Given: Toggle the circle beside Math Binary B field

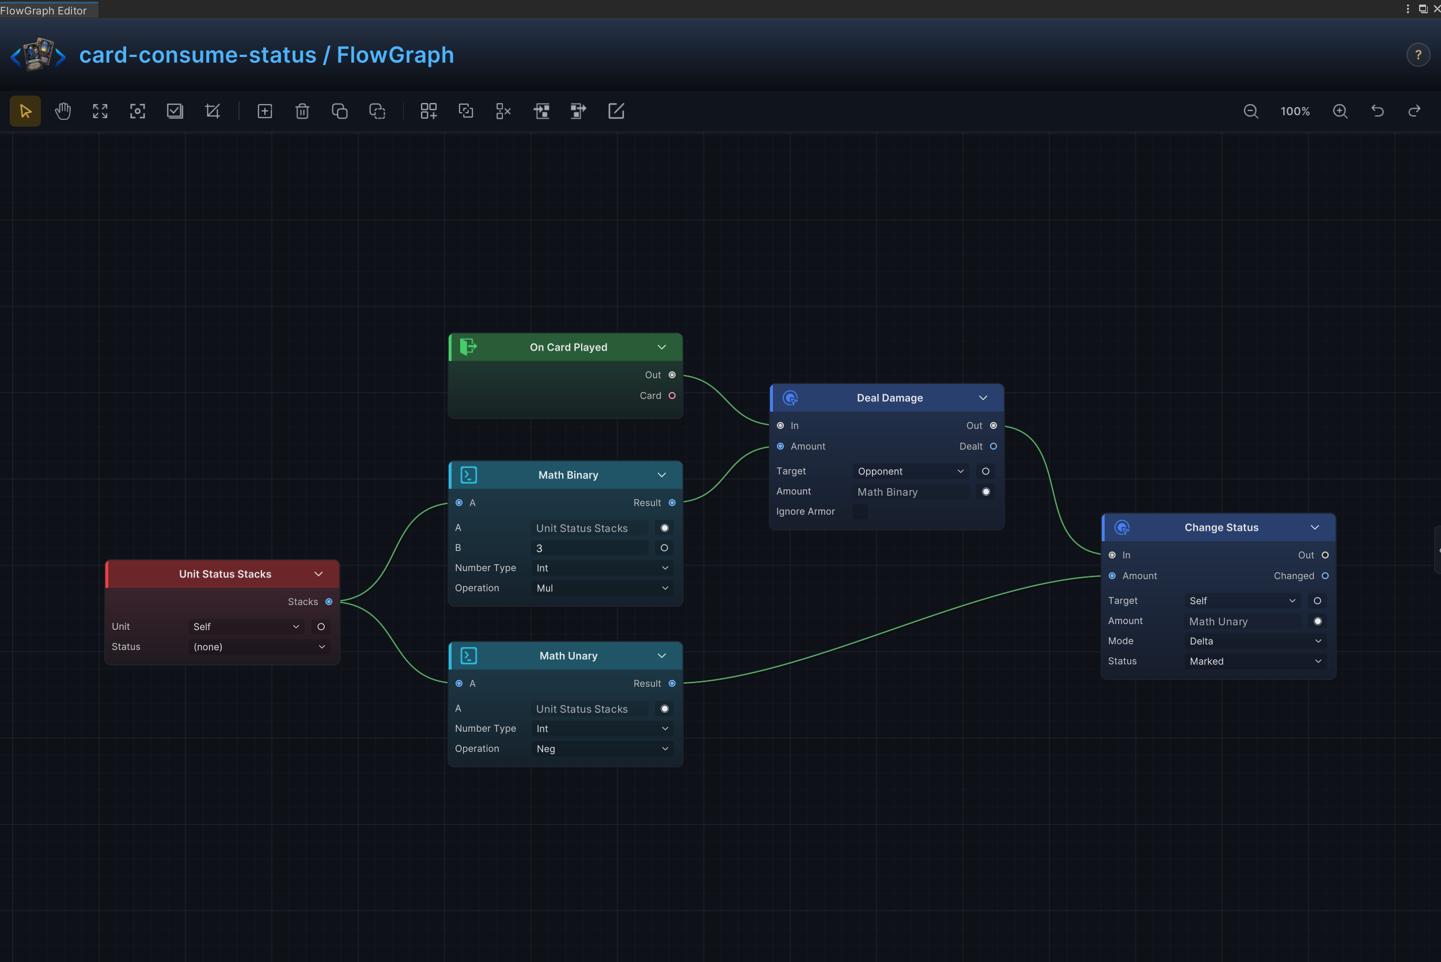Looking at the screenshot, I should (664, 548).
